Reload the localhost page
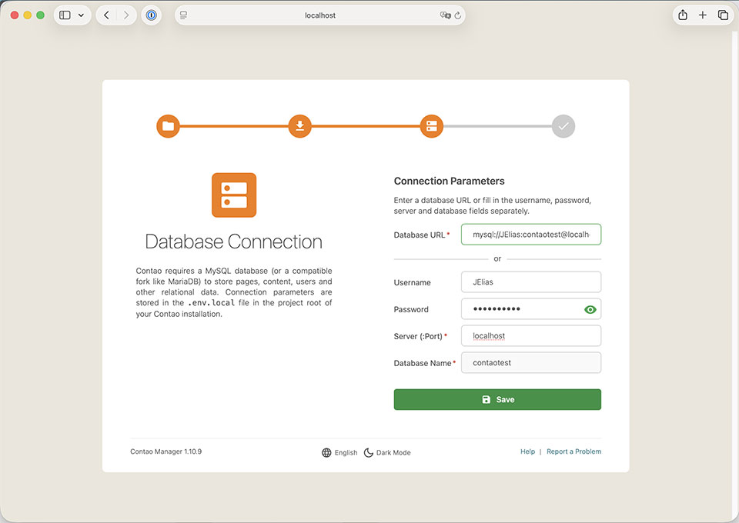Image resolution: width=739 pixels, height=523 pixels. [458, 15]
